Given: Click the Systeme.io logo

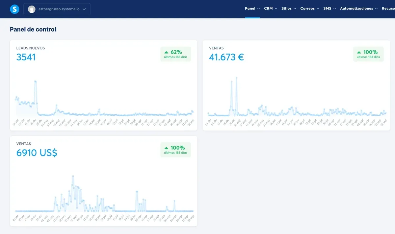Looking at the screenshot, I should [14, 9].
